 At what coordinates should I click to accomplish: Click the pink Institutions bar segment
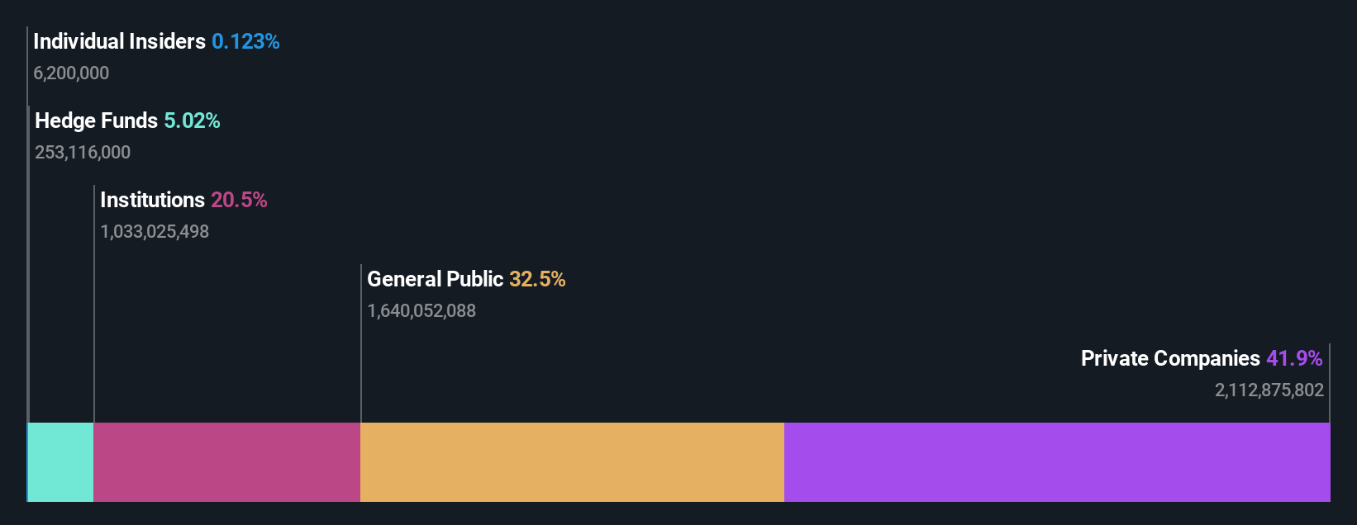[227, 462]
